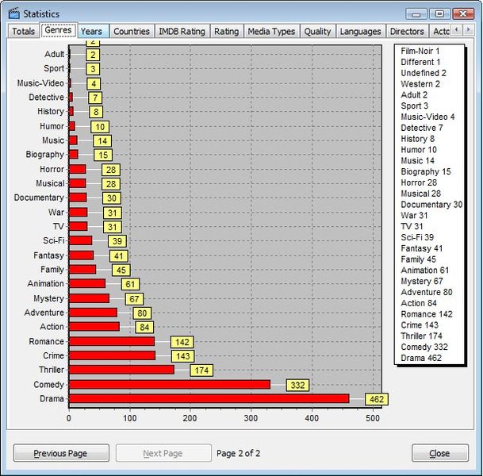Click the Statistics clapperboard icon in title bar
This screenshot has width=483, height=476.
pyautogui.click(x=13, y=13)
